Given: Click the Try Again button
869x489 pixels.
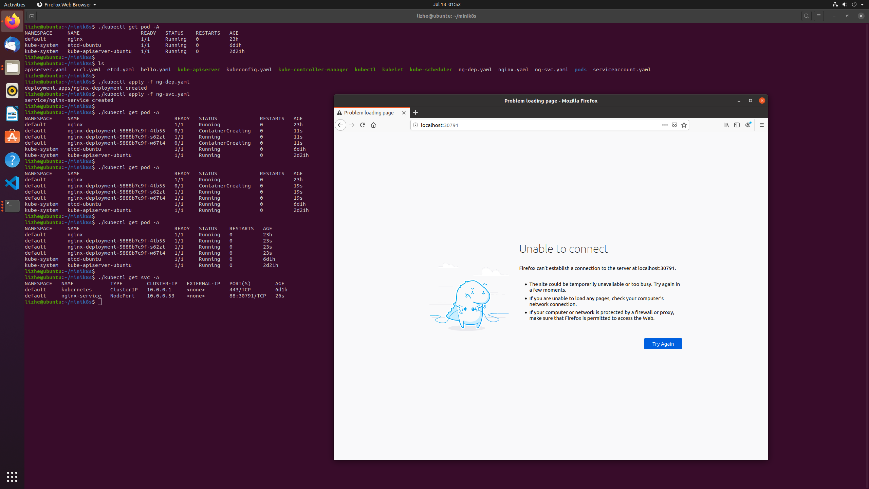Looking at the screenshot, I should click(663, 344).
